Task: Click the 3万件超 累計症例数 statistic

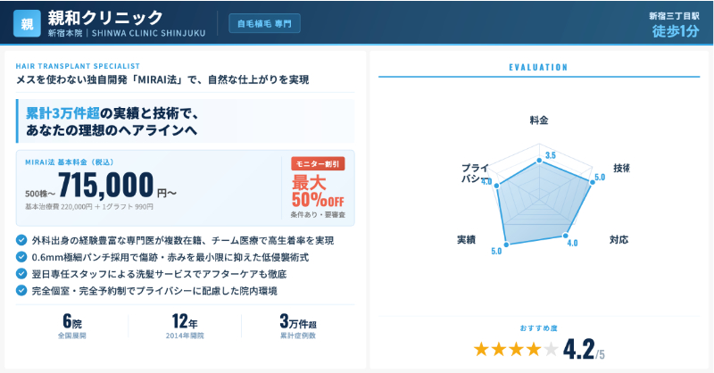Action: (x=300, y=327)
